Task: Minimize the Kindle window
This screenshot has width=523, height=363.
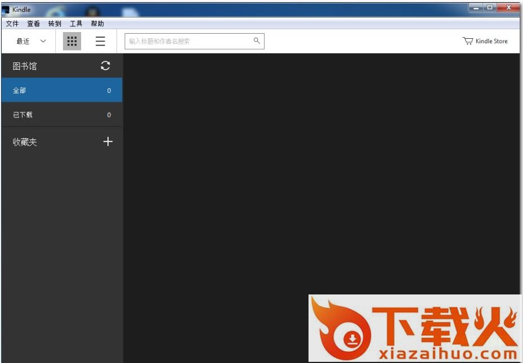Action: (x=476, y=8)
